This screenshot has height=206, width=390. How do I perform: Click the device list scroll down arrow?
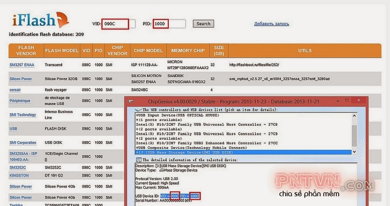pos(354,152)
